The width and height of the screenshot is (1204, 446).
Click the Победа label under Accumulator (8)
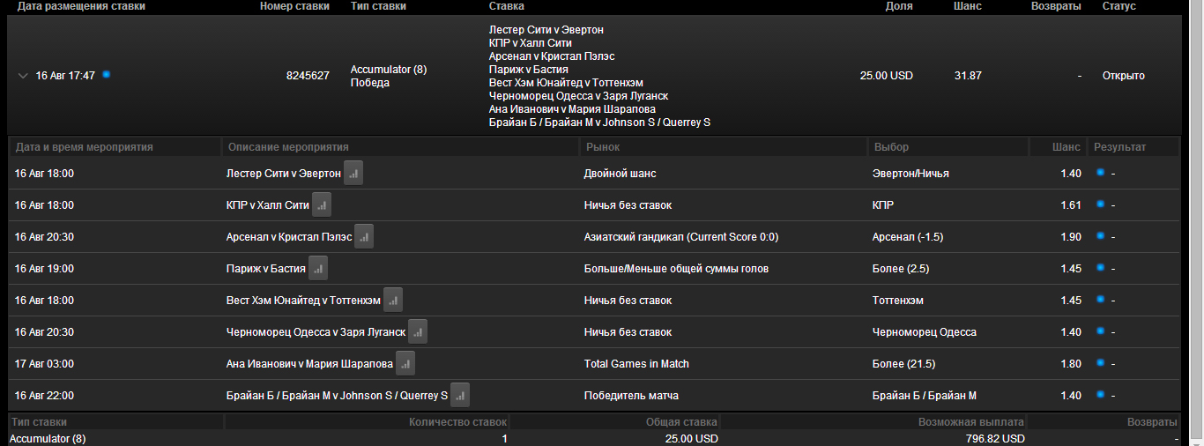tap(370, 83)
